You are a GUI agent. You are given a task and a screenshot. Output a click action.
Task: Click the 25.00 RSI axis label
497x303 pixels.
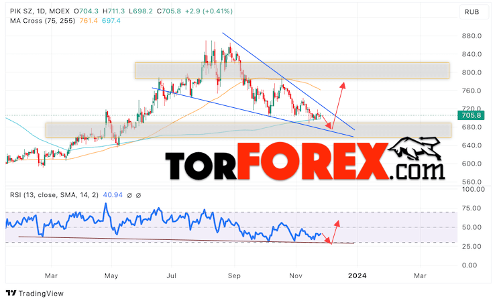(x=472, y=246)
